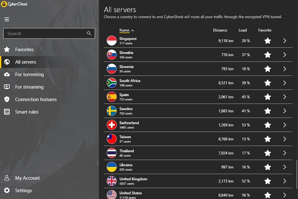Click the Switzerland flag icon
This screenshot has width=298, height=199.
[112, 125]
